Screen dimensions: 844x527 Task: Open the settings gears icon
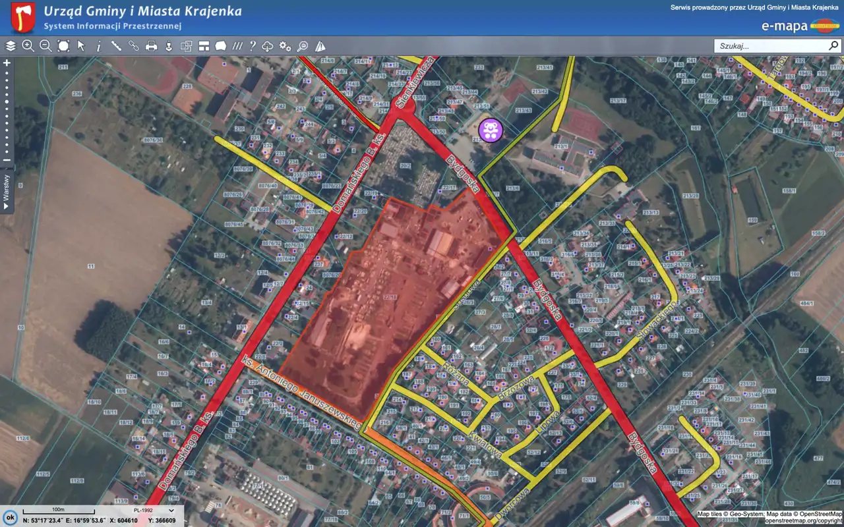click(x=285, y=46)
